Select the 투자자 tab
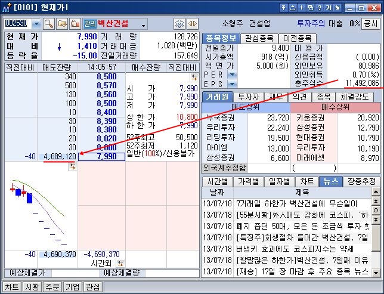The width and height of the screenshot is (384, 294). [x=249, y=97]
